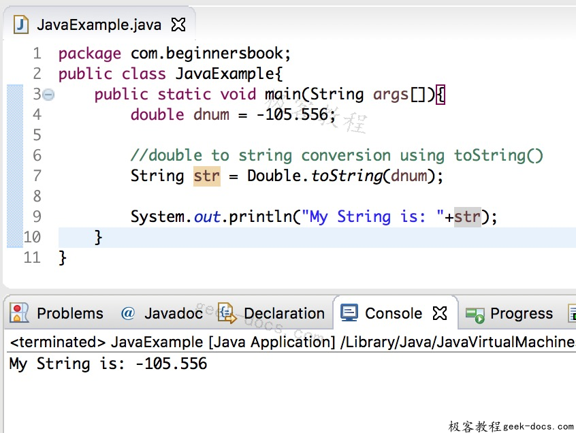Switch to the Declaration tab
This screenshot has width=576, height=433.
284,313
